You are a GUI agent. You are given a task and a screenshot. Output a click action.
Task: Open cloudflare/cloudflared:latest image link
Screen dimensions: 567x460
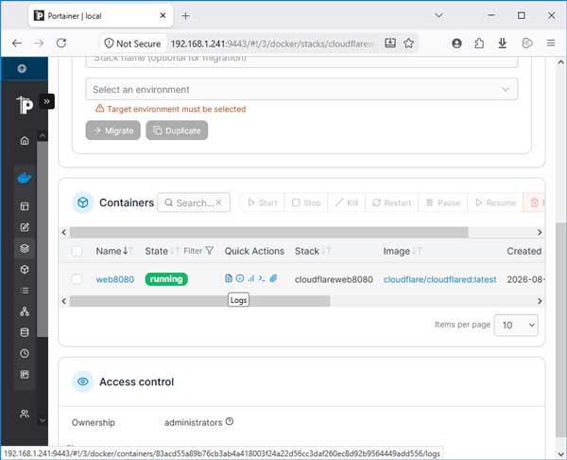439,279
